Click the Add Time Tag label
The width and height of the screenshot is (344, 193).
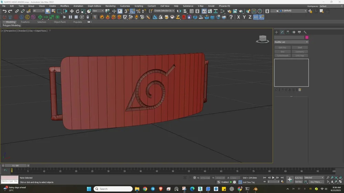point(249,182)
